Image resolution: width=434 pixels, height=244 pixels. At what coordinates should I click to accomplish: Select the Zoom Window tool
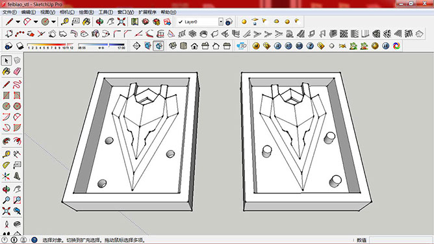pos(17,200)
